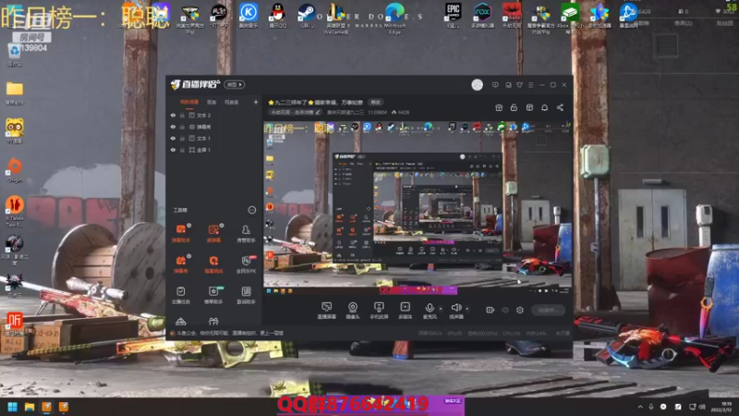This screenshot has width=739, height=416.
Task: Click the Epic Games desktop icon
Action: [x=453, y=16]
